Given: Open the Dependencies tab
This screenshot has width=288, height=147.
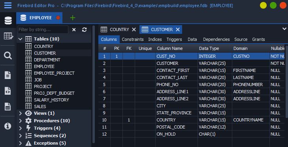Looking at the screenshot, I should coord(216,39).
